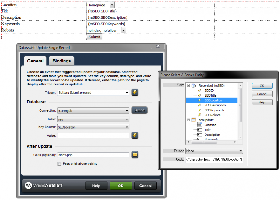Click vertical scrollbar thumb in Field tree
The width and height of the screenshot is (280, 200).
(240, 105)
